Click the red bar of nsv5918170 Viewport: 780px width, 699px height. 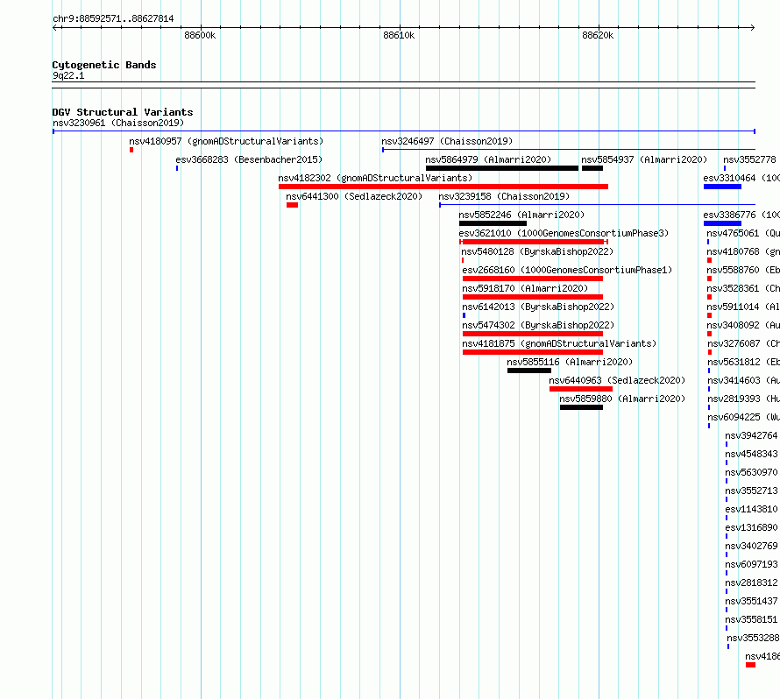point(533,297)
